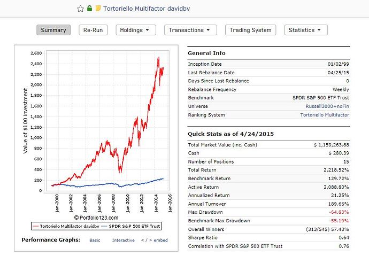
Task: Click the Annualized Return value 21.25%
Action: click(x=340, y=196)
